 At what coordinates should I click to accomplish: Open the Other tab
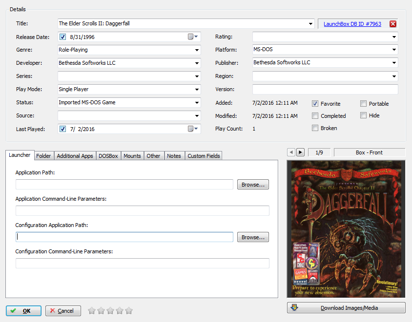pyautogui.click(x=153, y=156)
